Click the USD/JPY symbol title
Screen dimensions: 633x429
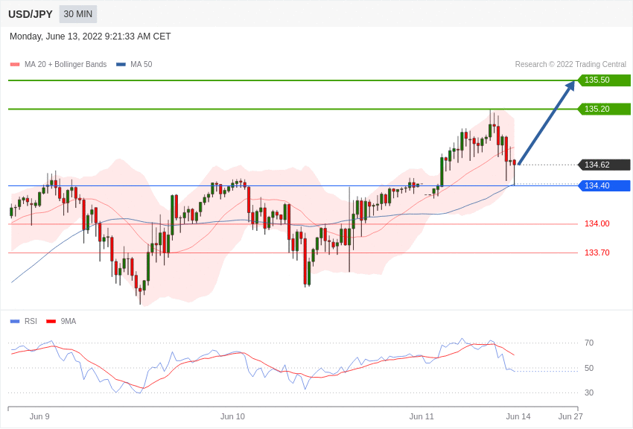tap(31, 14)
